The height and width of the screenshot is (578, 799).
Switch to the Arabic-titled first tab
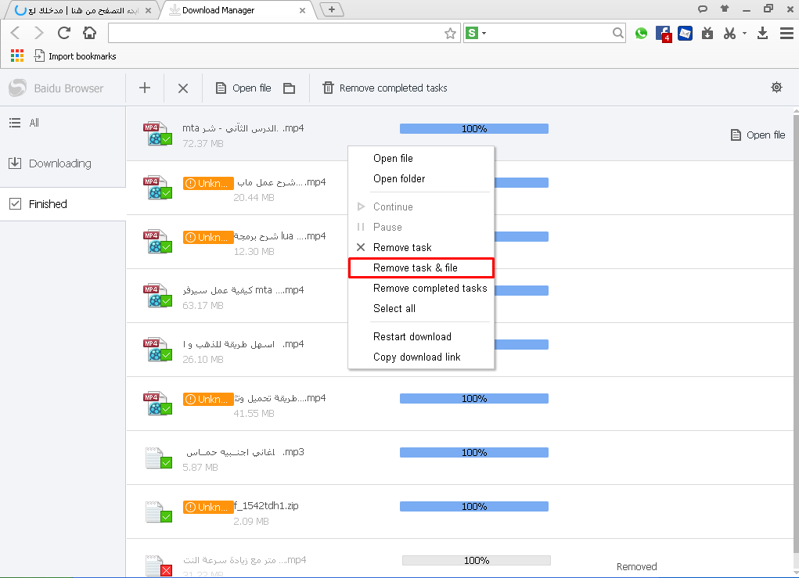[84, 10]
